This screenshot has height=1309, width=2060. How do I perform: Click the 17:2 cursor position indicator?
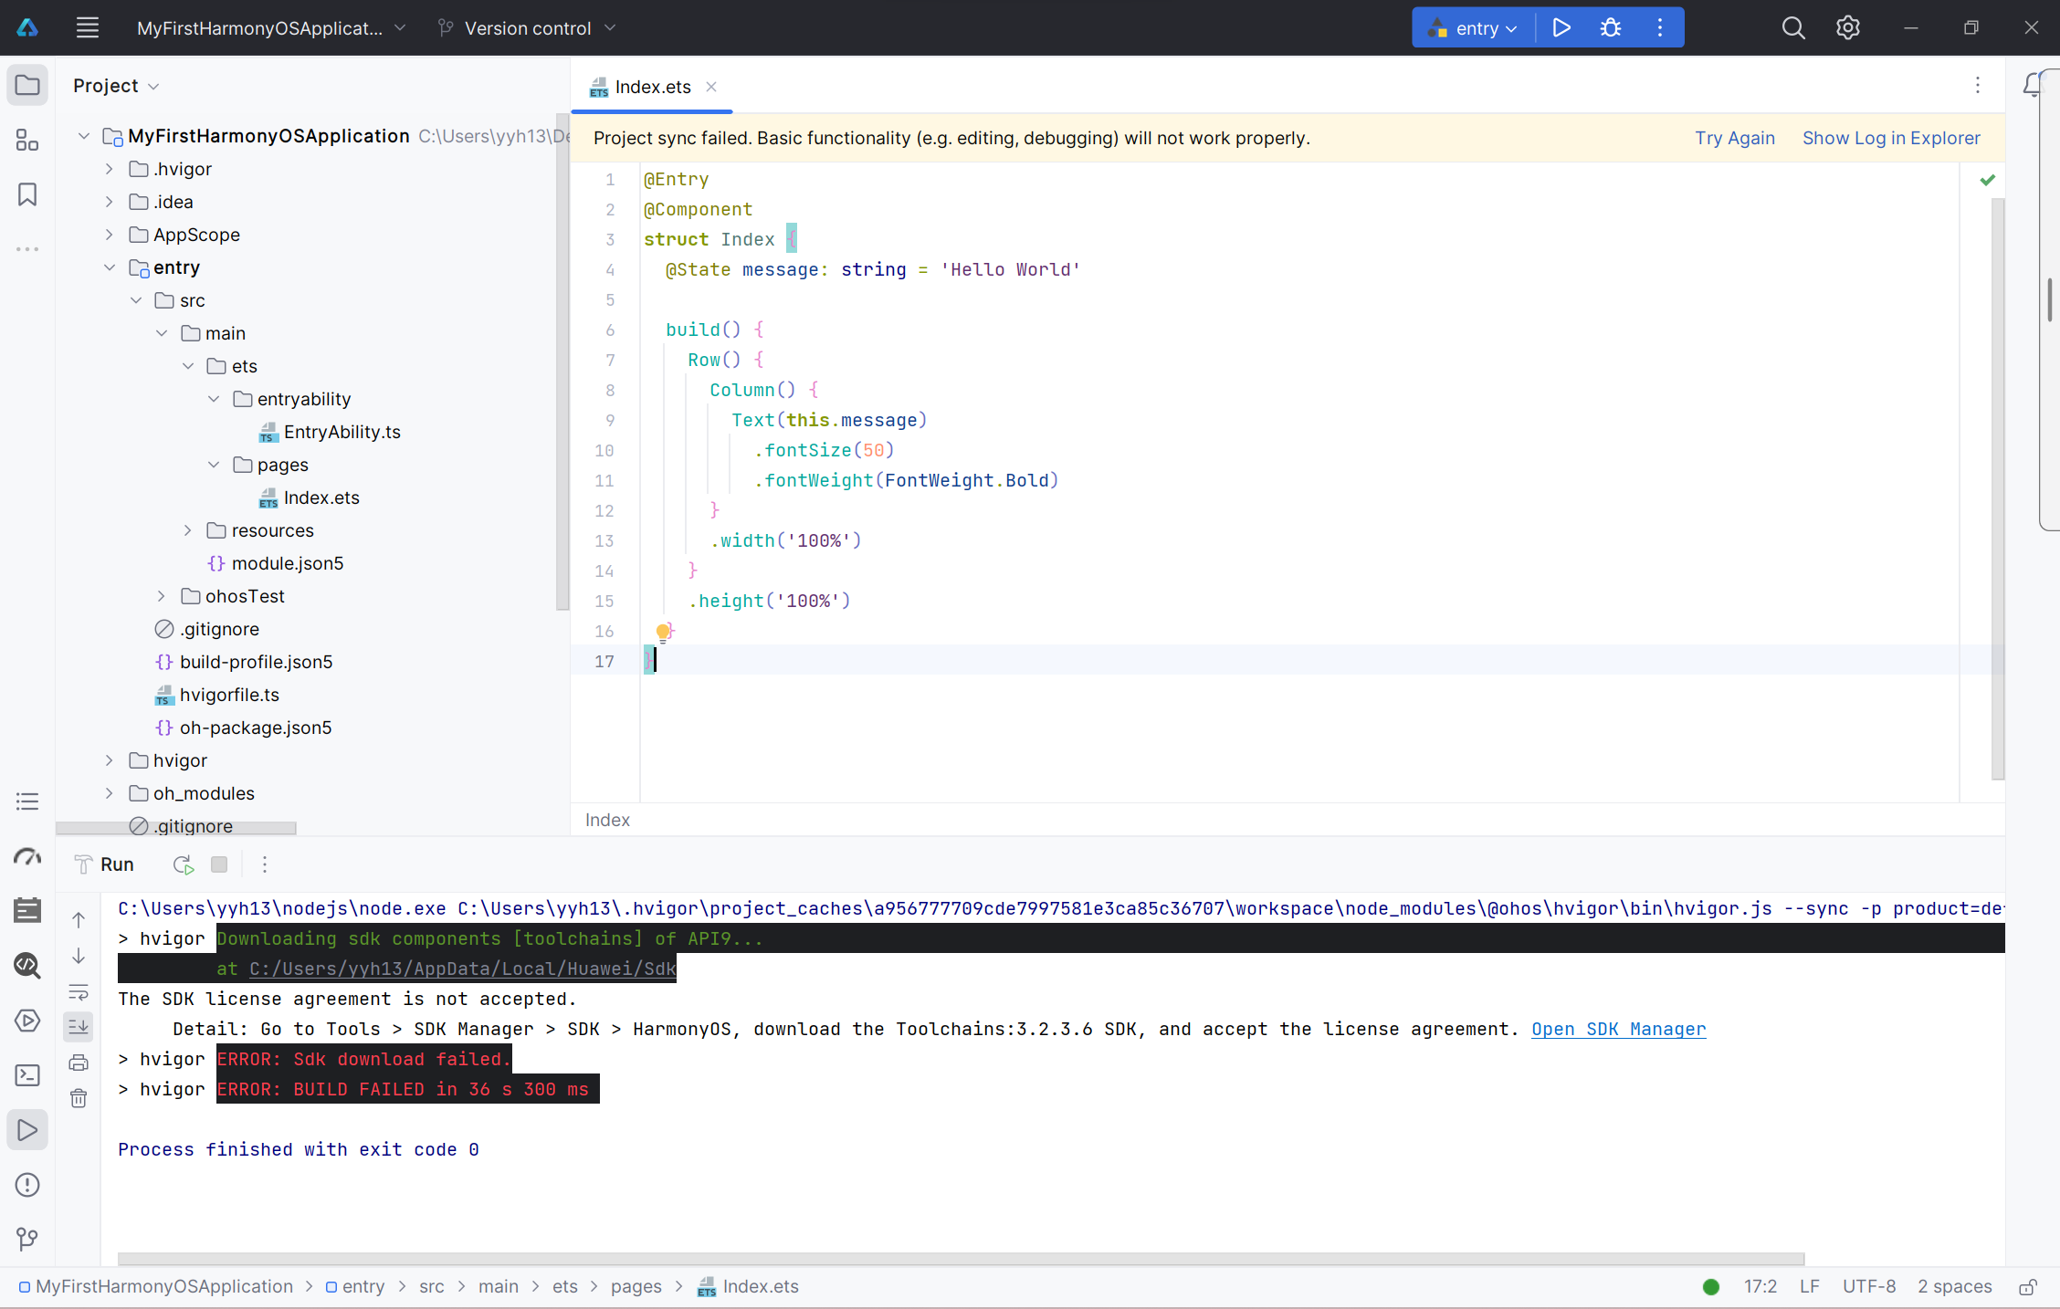tap(1760, 1286)
